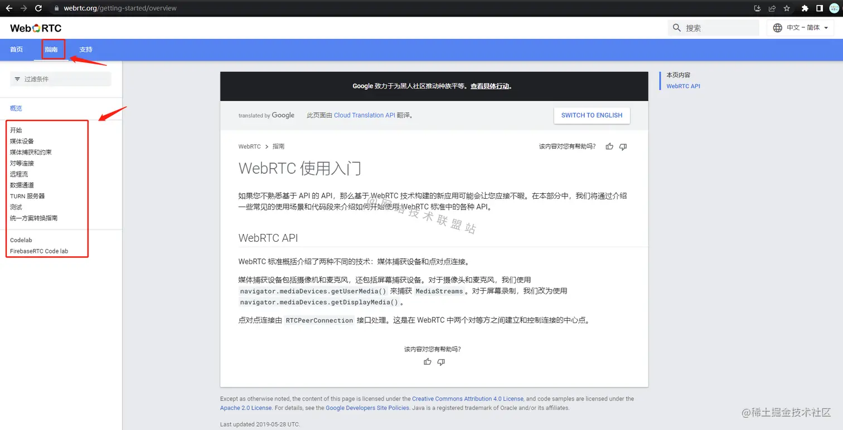Expand the Codelab section in the sidebar

[21, 240]
